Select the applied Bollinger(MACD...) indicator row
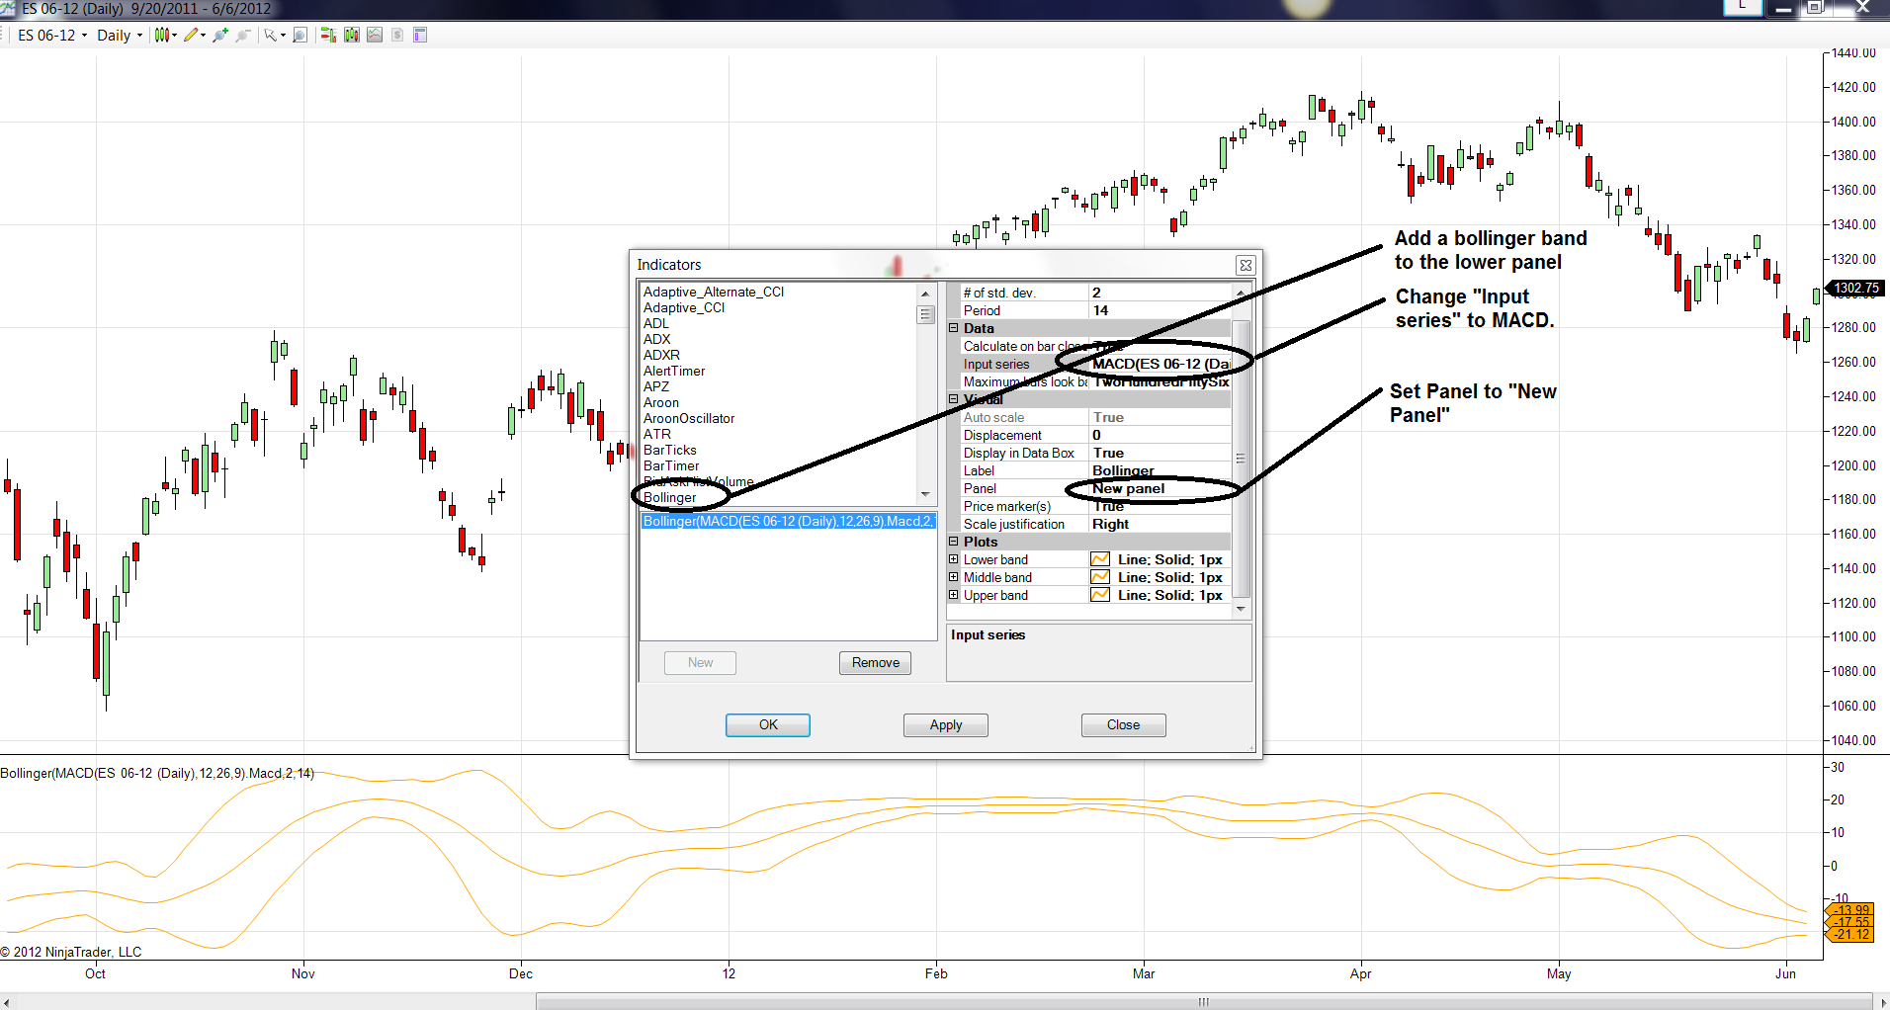The image size is (1890, 1010). (788, 521)
